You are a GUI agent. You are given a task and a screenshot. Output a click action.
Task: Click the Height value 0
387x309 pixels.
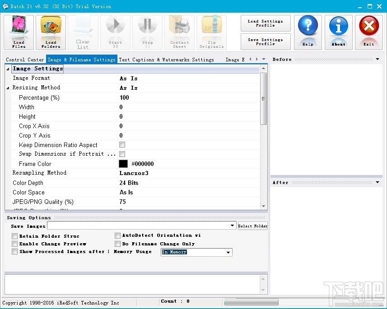click(121, 117)
